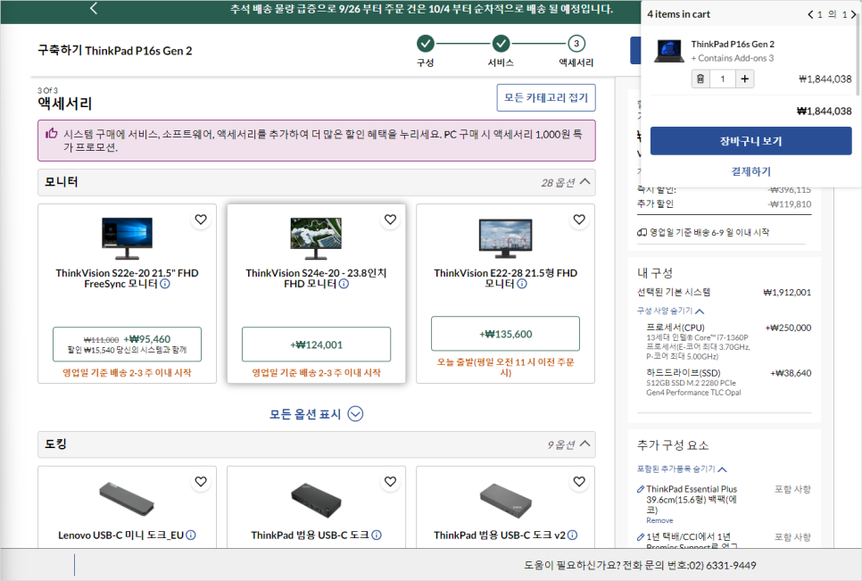Screen dimensions: 862x581
Task: Click Contains Add-ons 3 text in cart
Action: click(733, 58)
